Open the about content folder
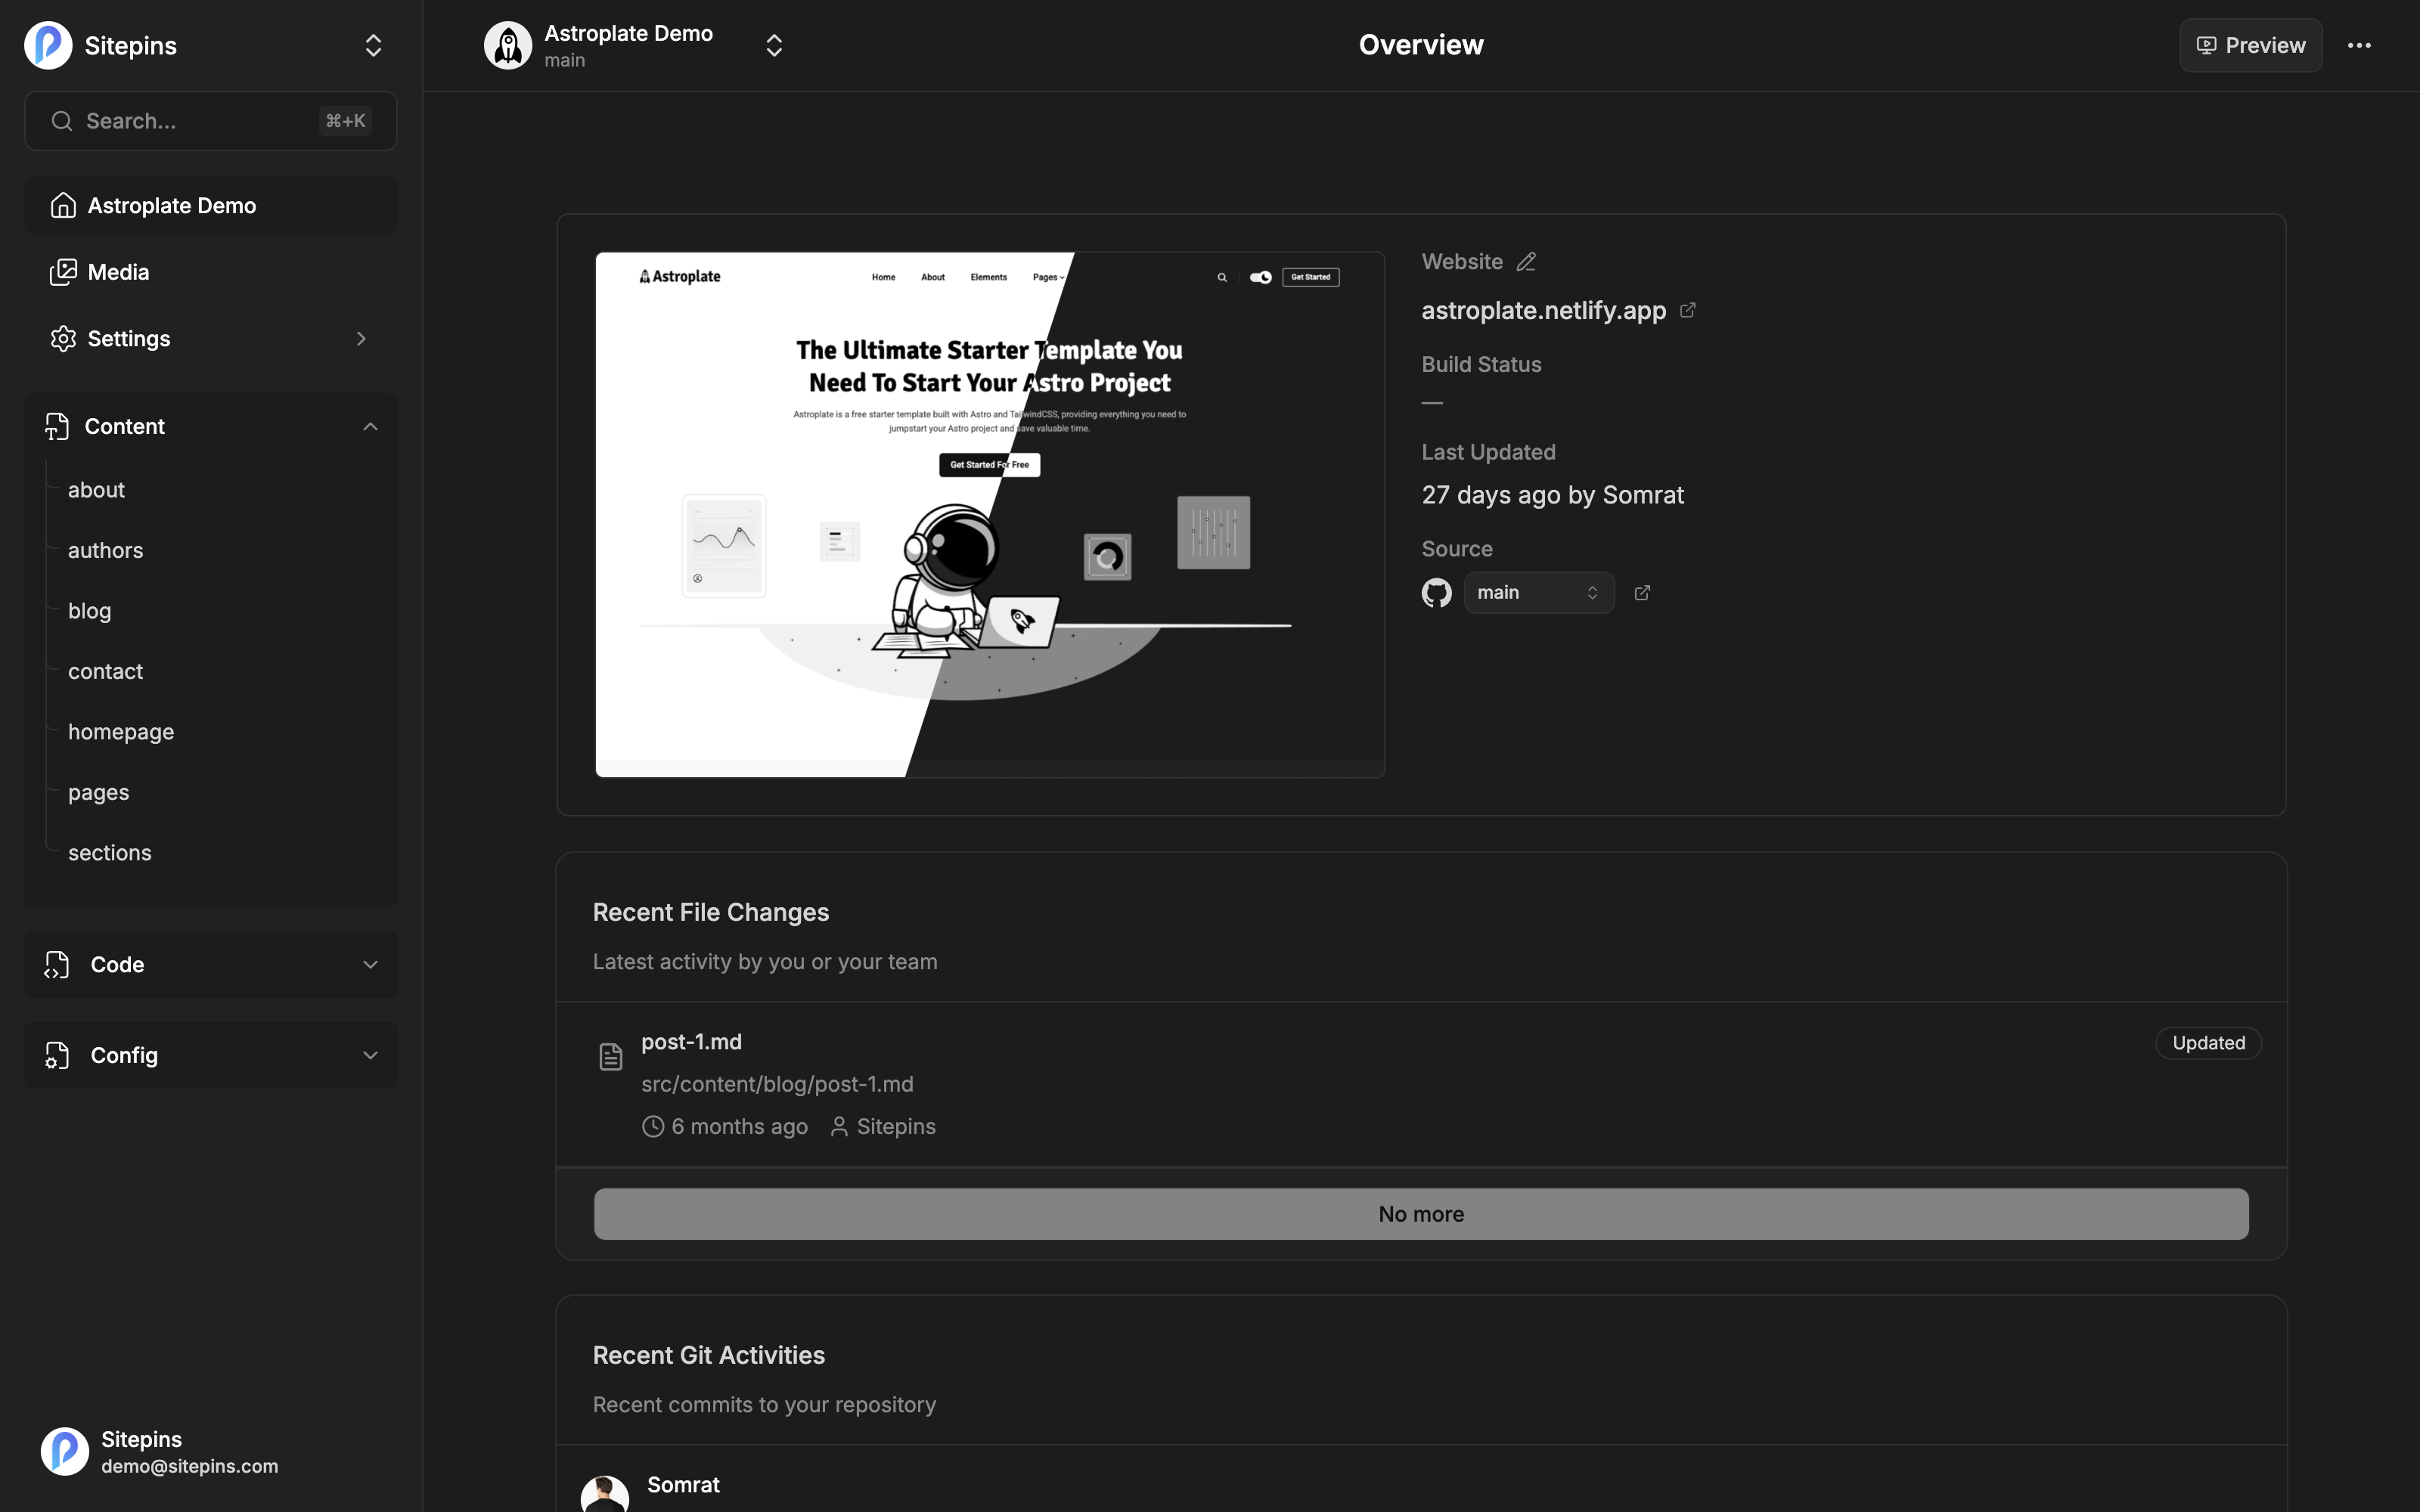Viewport: 2420px width, 1512px height. 97,490
